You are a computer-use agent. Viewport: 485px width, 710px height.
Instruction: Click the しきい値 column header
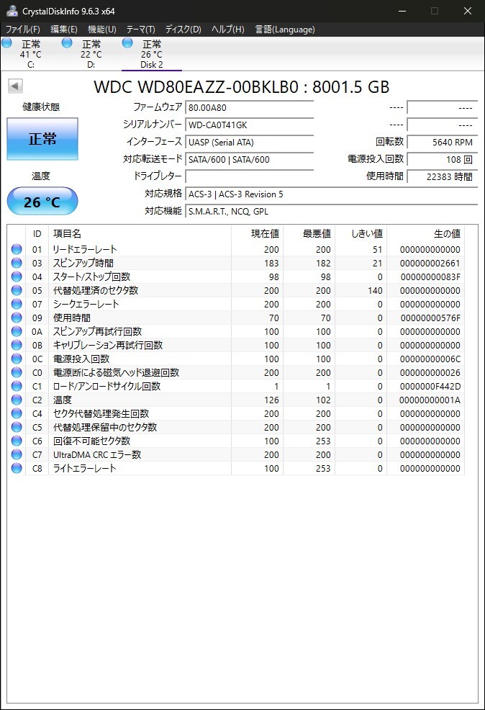(x=361, y=233)
